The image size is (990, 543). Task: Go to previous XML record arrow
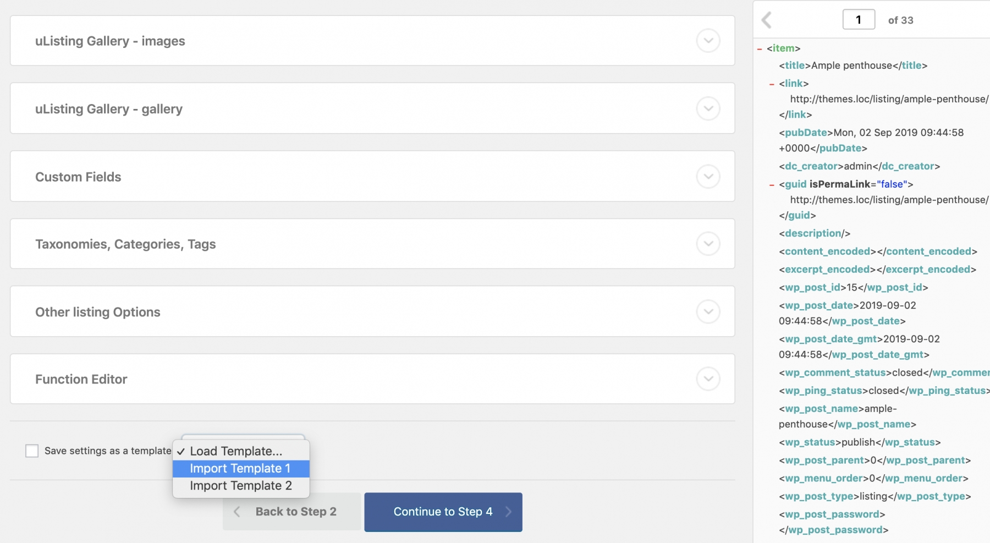point(767,20)
